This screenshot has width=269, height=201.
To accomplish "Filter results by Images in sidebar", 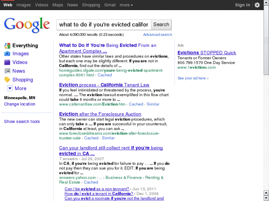I will 21,54.
